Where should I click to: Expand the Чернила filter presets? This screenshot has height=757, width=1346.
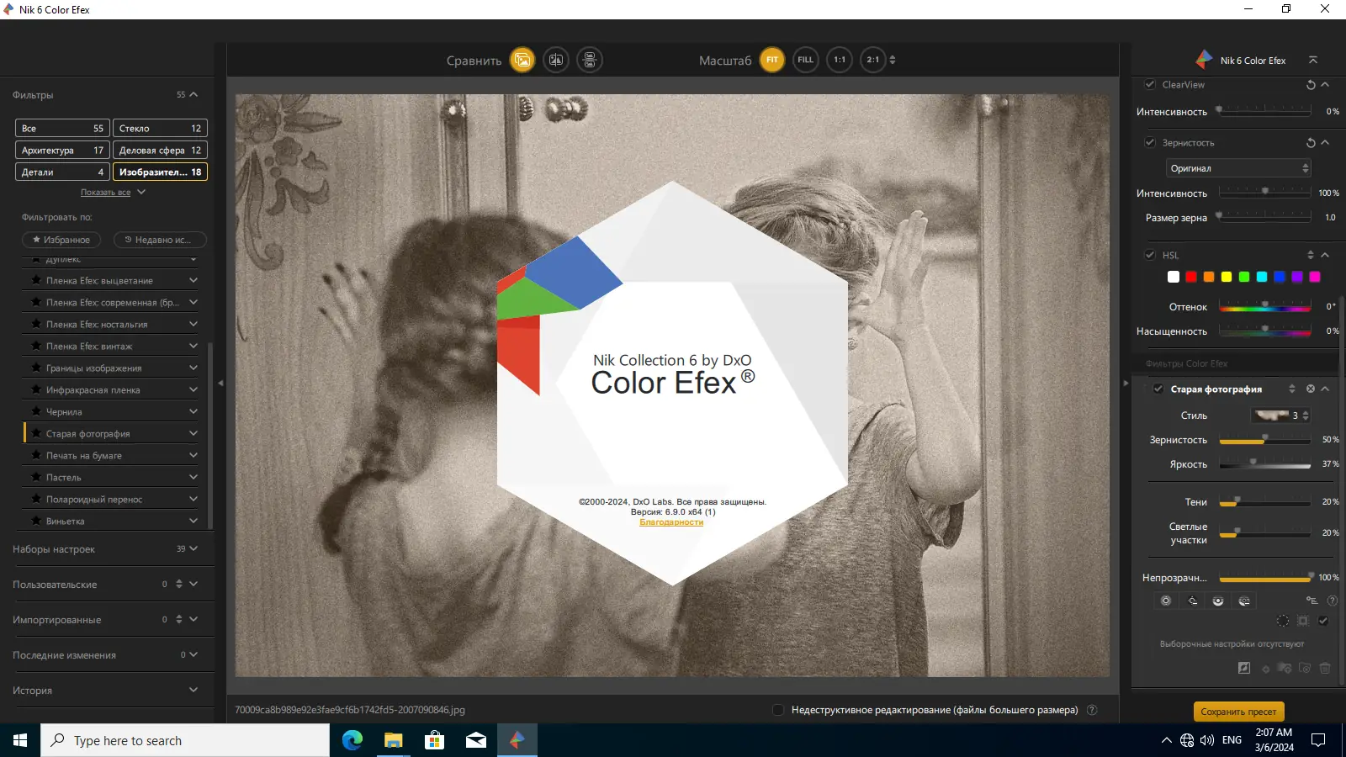pyautogui.click(x=193, y=411)
